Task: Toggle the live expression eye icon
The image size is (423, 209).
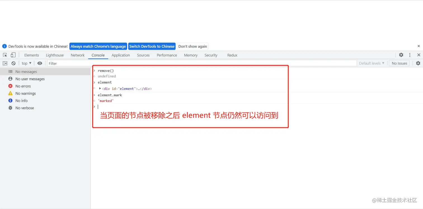Action: click(40, 63)
